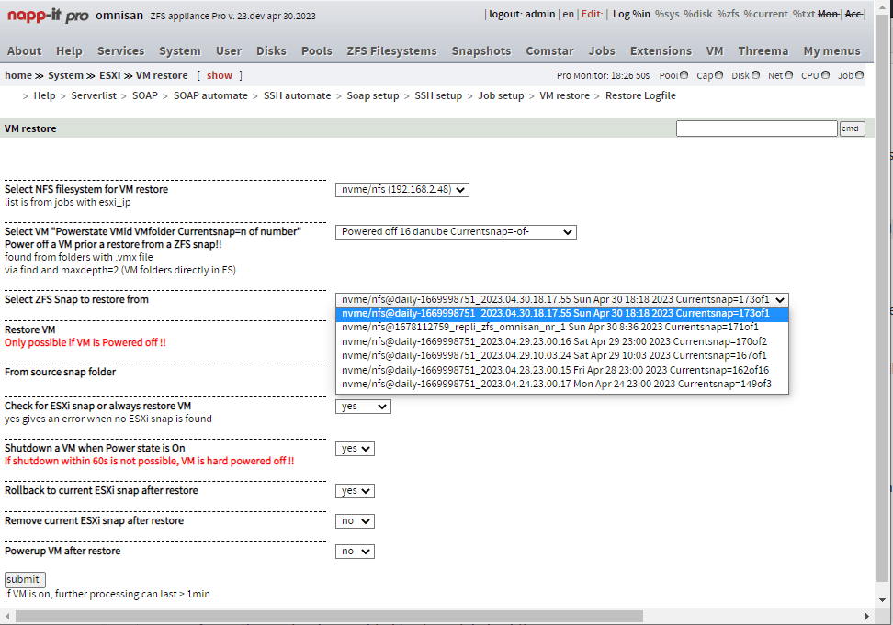Select snapshot option Currentsnap=171of1

pos(562,327)
